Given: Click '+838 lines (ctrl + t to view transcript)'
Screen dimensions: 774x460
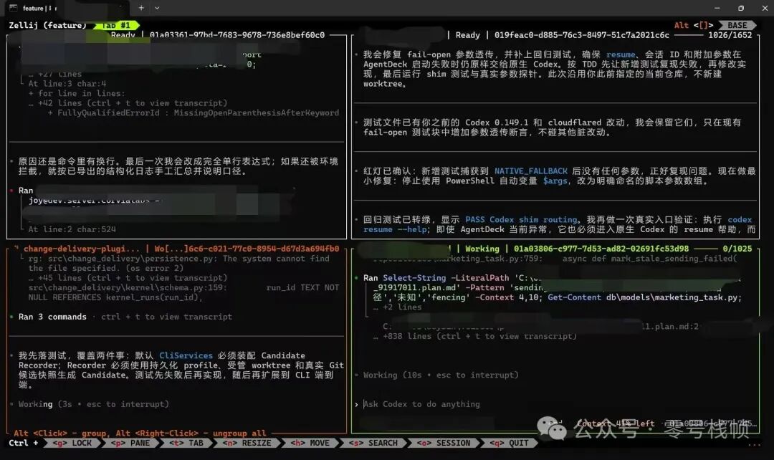Looking at the screenshot, I should point(479,337).
